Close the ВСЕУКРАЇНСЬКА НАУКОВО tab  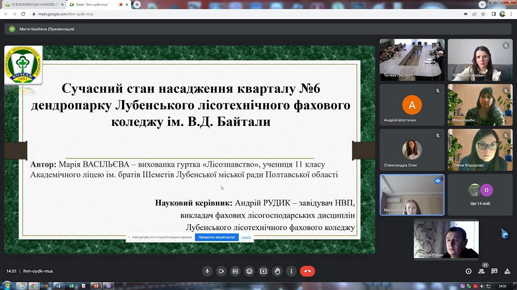click(63, 5)
